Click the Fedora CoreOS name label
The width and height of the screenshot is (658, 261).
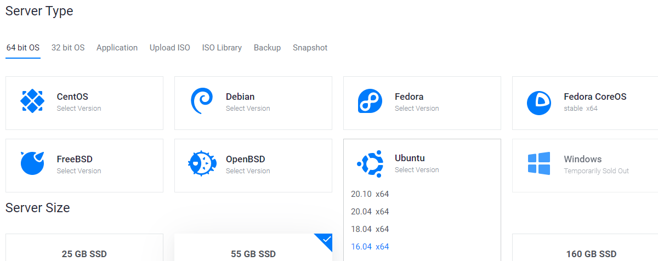(595, 97)
